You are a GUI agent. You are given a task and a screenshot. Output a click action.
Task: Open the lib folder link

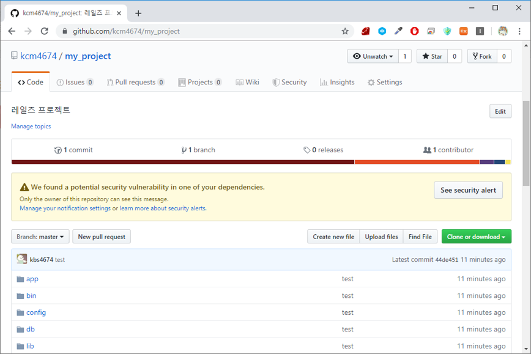click(30, 346)
